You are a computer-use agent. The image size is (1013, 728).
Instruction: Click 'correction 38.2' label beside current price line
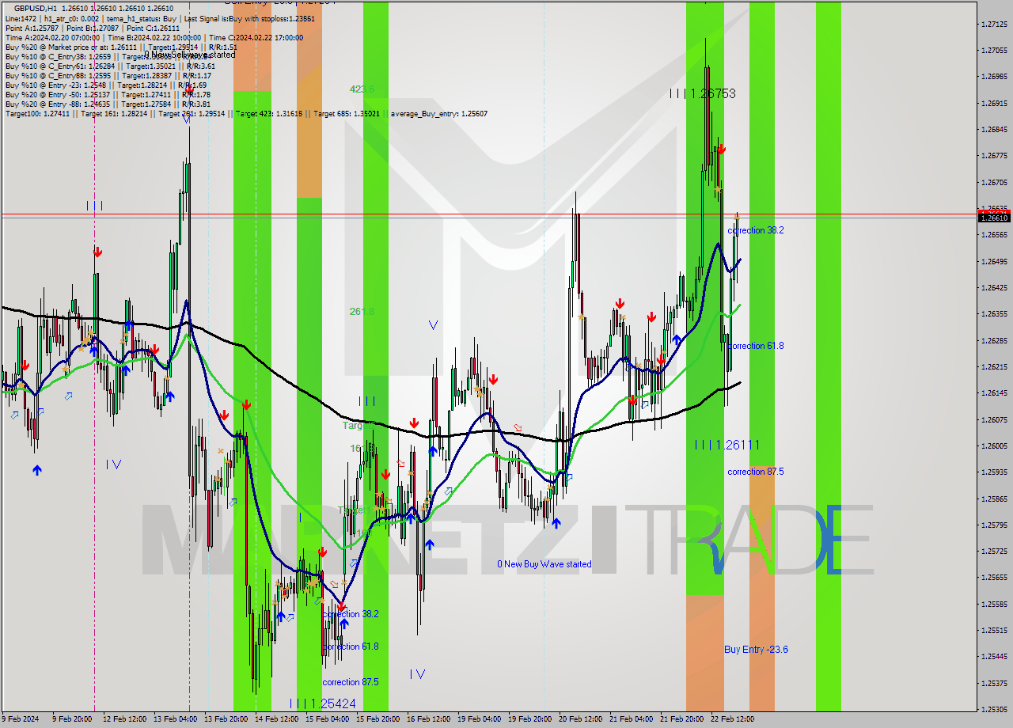tap(756, 230)
